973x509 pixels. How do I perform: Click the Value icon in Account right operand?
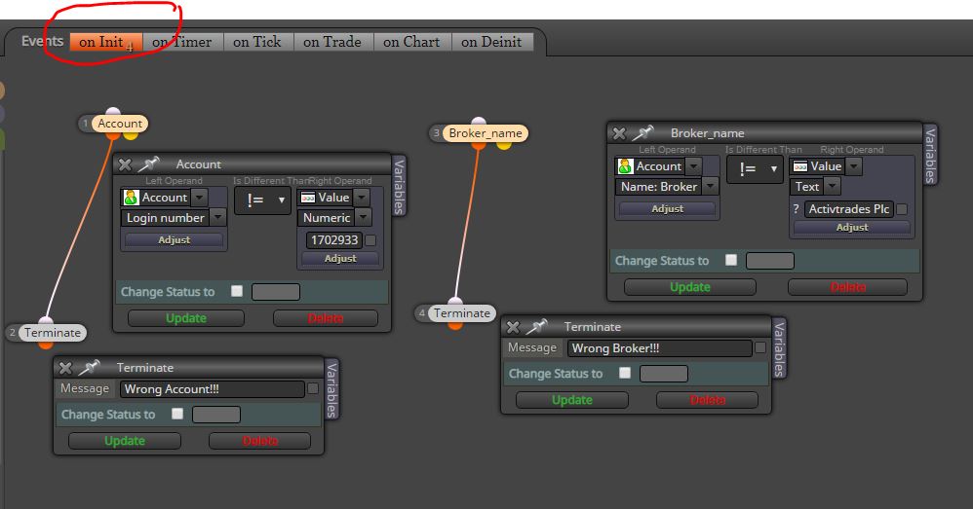(308, 198)
